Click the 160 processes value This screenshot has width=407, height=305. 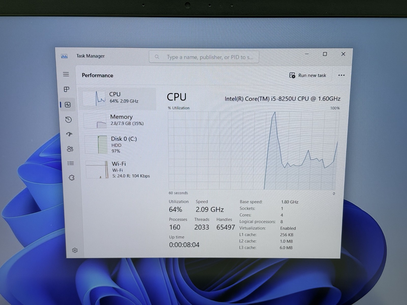pos(175,227)
